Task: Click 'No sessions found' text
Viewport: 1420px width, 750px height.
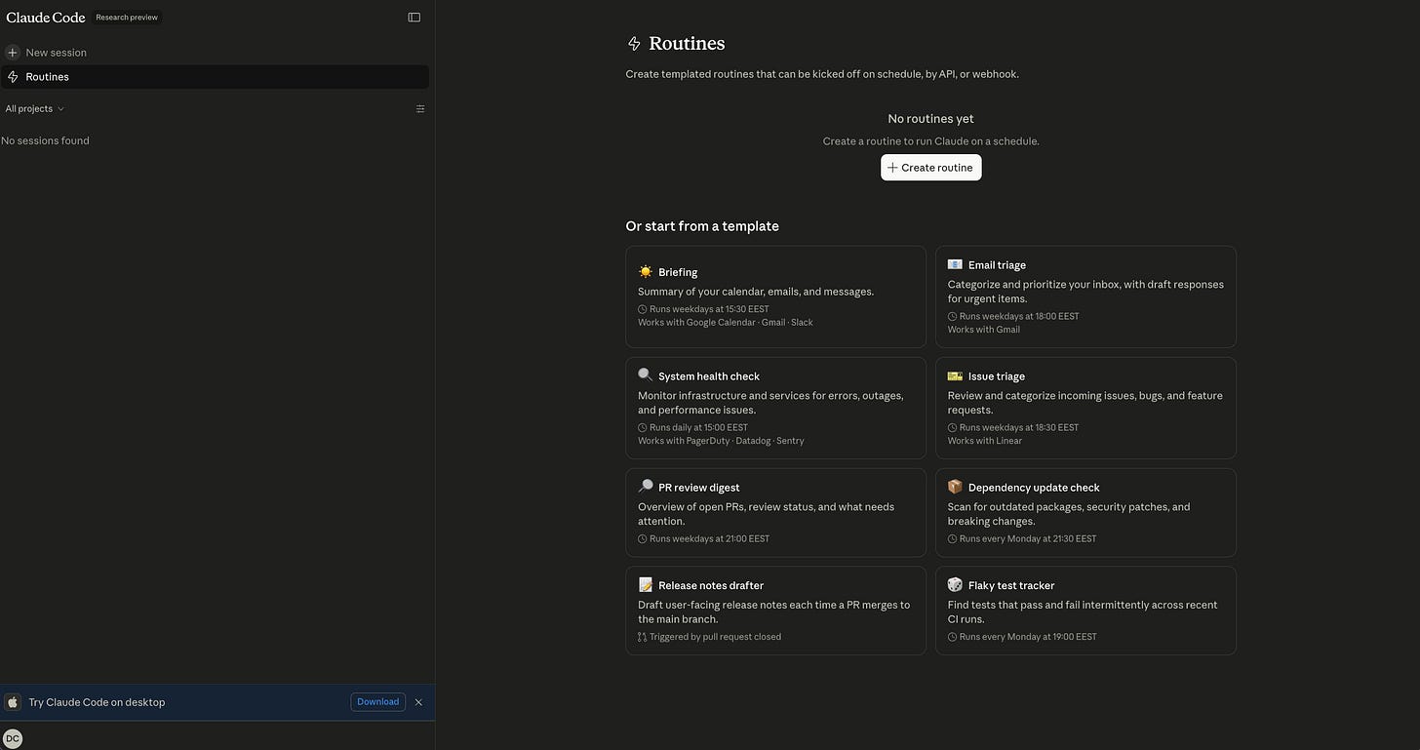Action: (x=45, y=140)
